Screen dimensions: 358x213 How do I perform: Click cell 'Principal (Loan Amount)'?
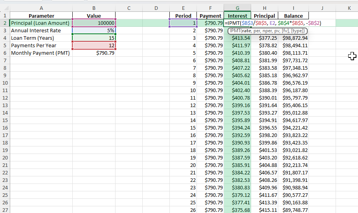[x=41, y=23]
